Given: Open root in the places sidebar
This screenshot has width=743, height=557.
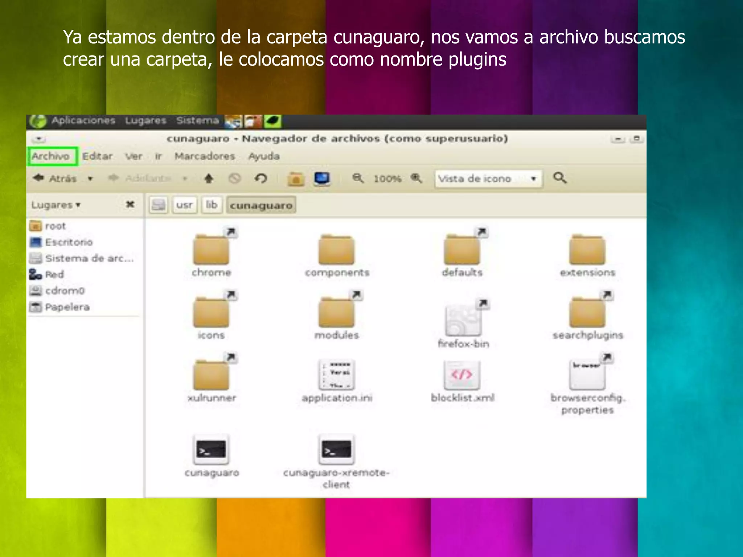Looking at the screenshot, I should click(x=48, y=226).
